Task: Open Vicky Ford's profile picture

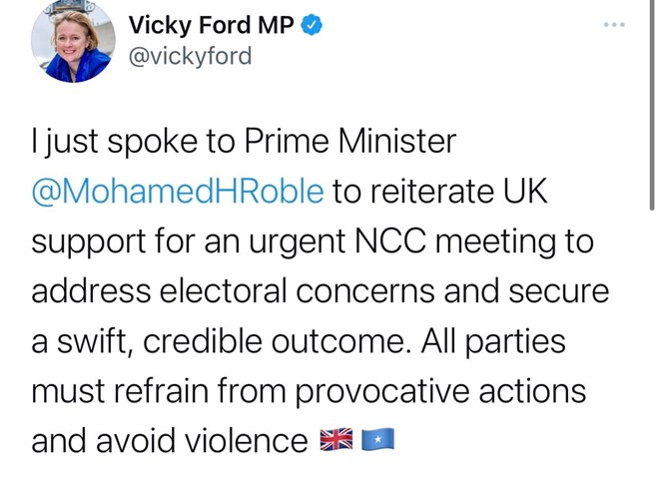Action: (73, 42)
